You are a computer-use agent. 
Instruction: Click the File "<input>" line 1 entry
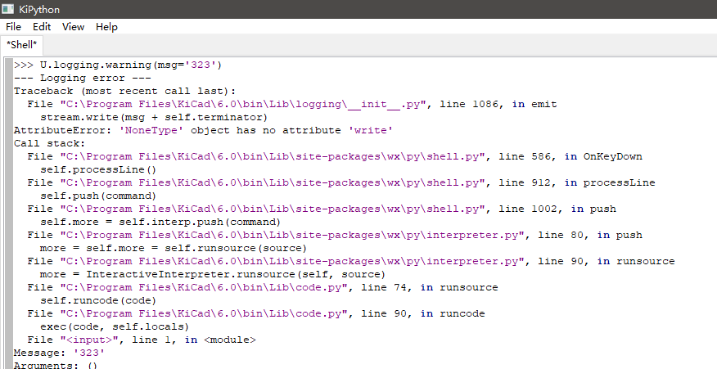point(142,340)
